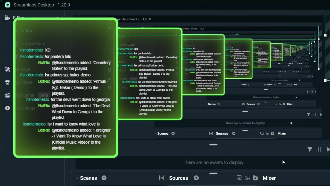Add a new source with the plus icon
This screenshot has width=330, height=186.
pos(196,178)
